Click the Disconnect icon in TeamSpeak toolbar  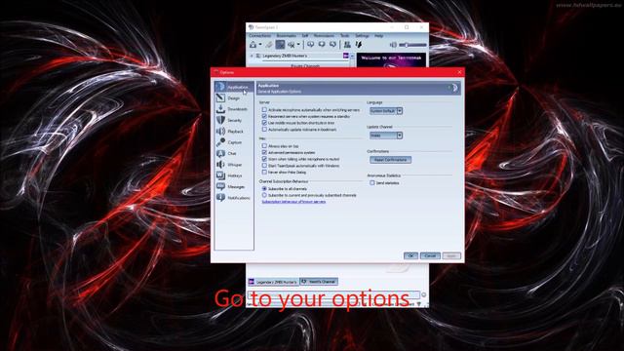[x=269, y=45]
